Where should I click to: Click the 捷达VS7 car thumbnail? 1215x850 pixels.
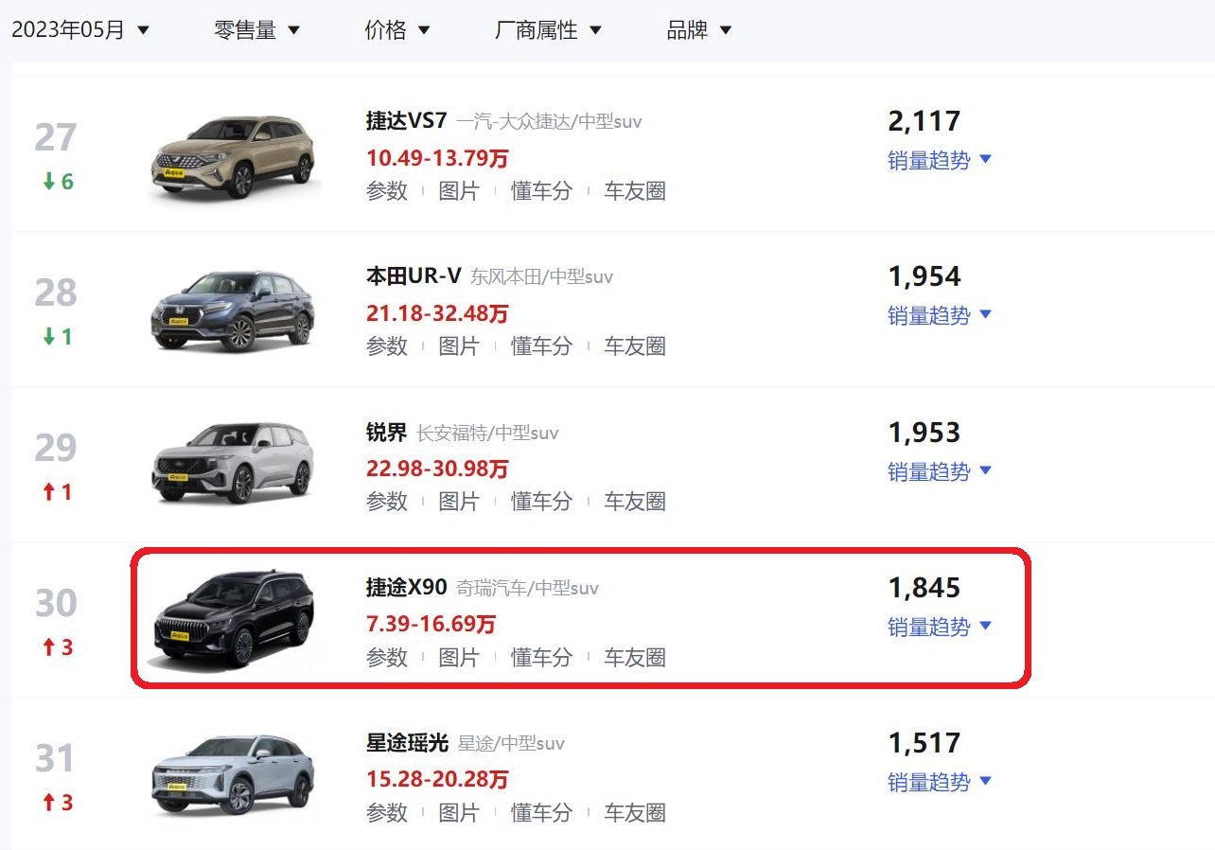[x=233, y=156]
